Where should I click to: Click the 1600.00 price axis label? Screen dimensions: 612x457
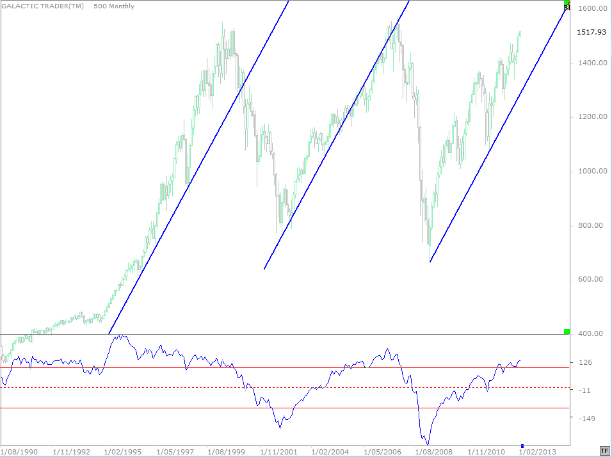point(592,8)
